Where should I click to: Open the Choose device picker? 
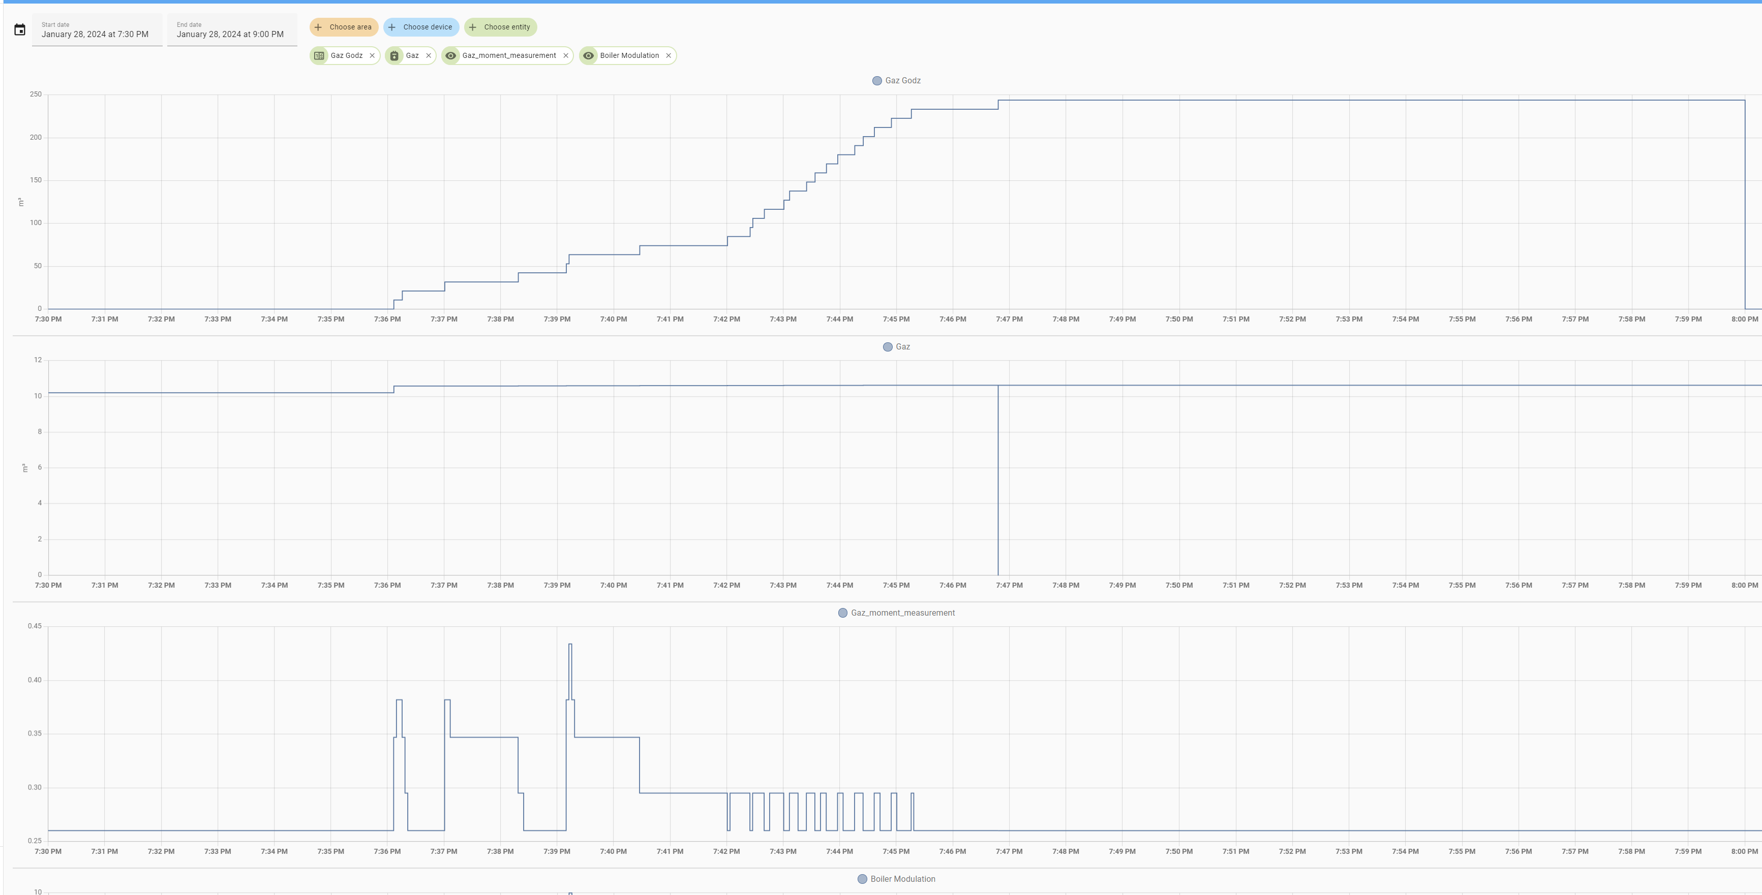point(420,27)
